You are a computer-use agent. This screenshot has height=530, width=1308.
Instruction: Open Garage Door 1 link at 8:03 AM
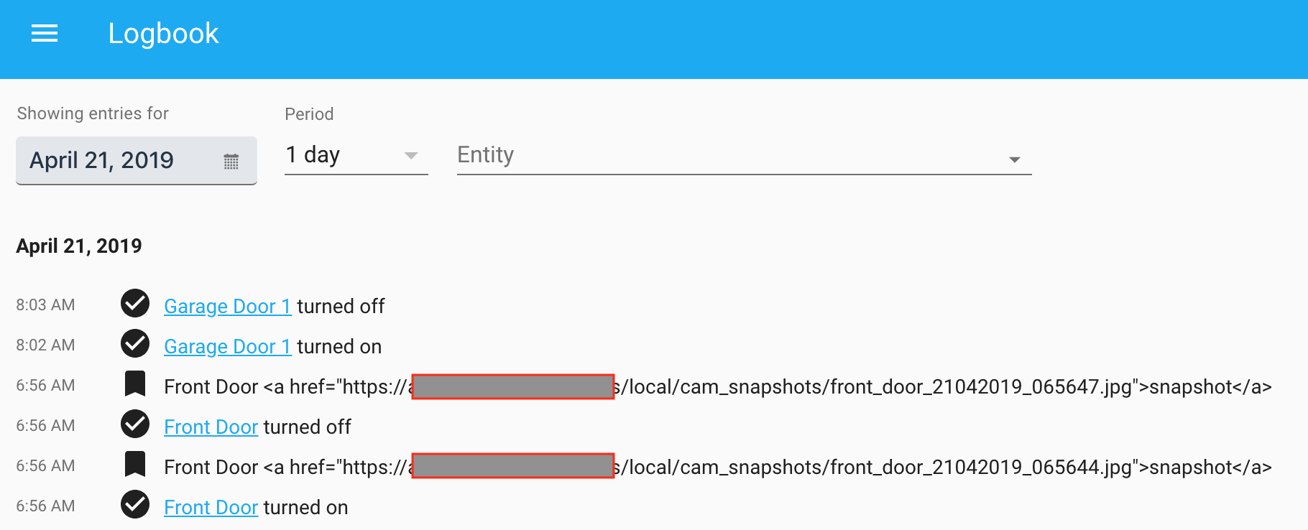click(x=227, y=307)
